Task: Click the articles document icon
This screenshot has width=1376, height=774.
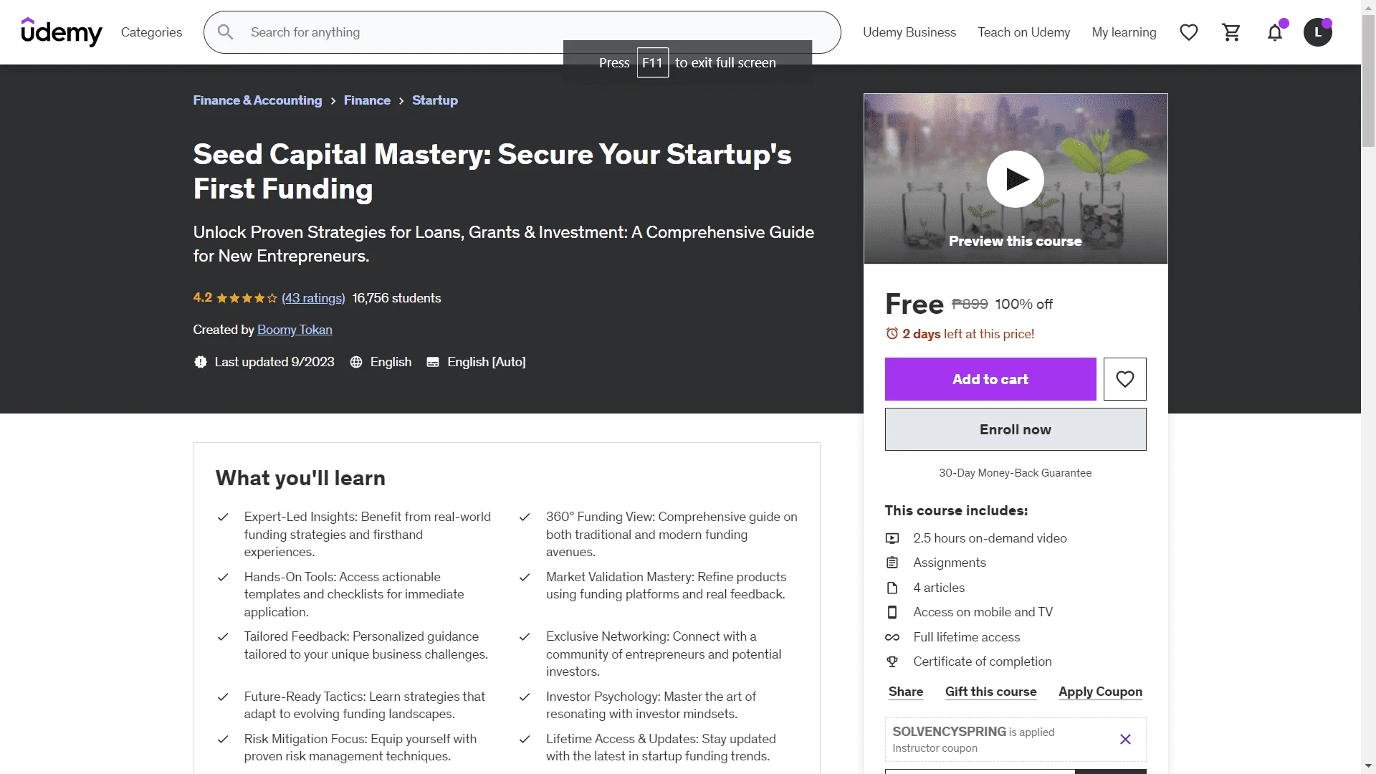Action: (892, 588)
